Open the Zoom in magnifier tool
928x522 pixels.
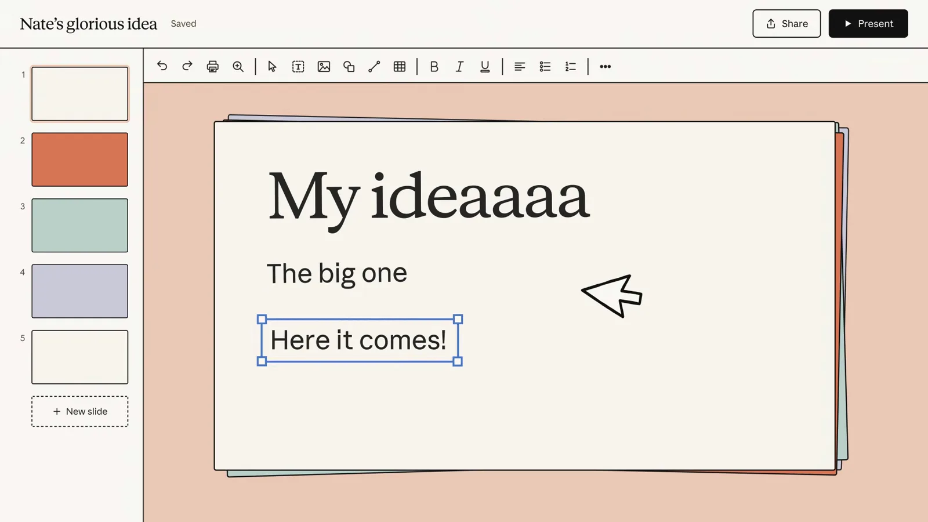[x=238, y=66]
